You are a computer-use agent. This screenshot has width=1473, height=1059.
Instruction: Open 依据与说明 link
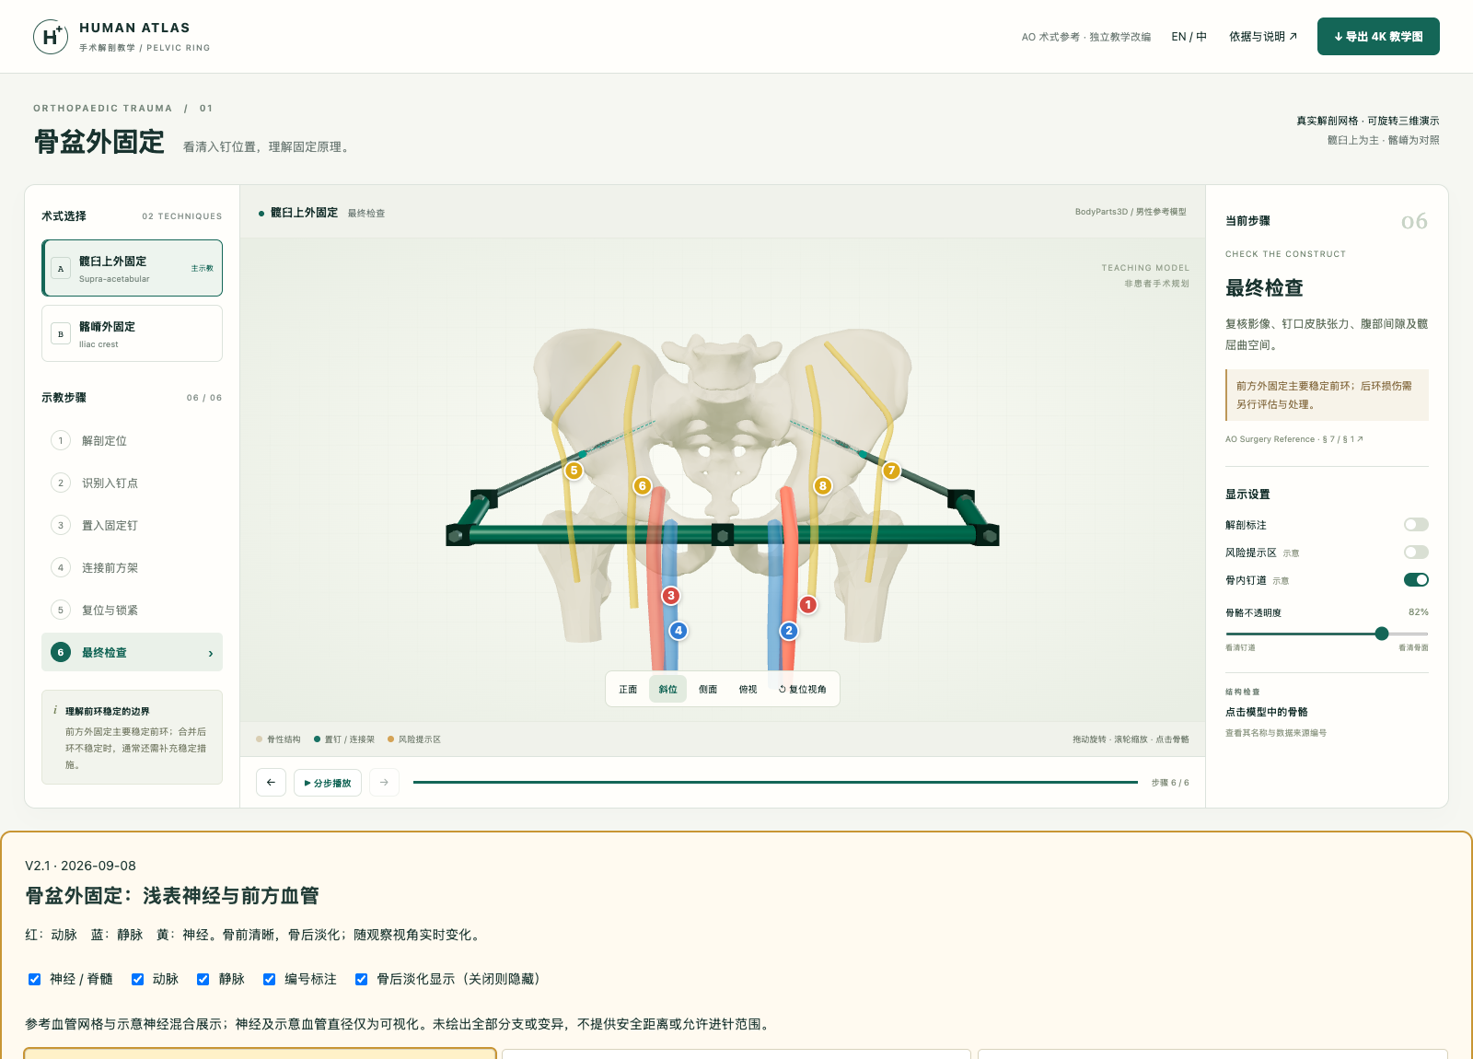[1263, 37]
